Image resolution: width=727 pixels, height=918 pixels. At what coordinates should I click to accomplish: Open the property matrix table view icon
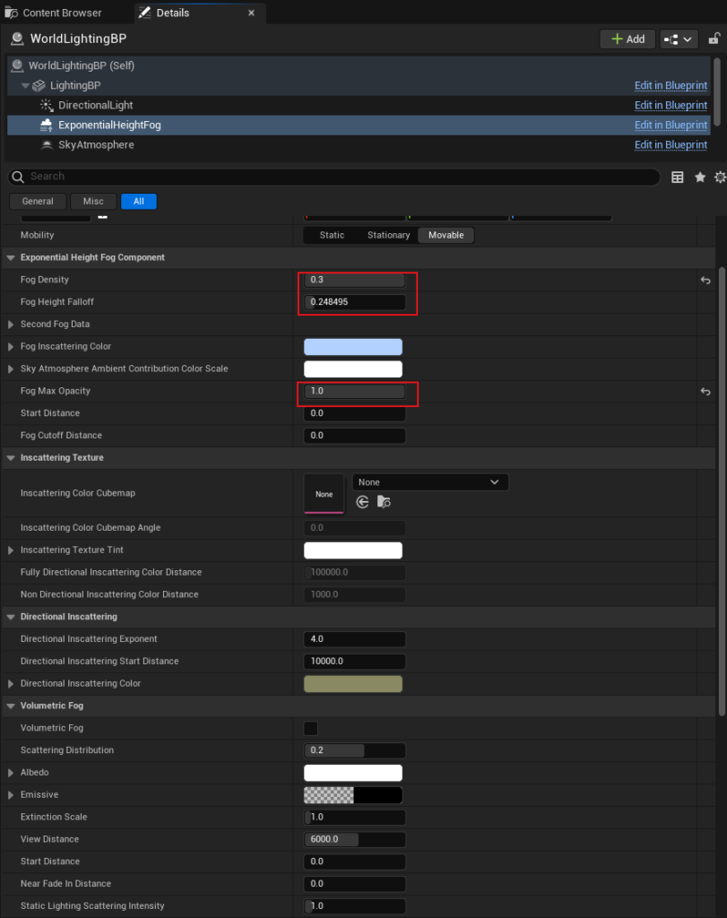(x=678, y=178)
